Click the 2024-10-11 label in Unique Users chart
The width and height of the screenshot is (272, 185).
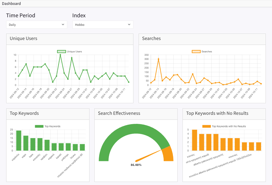[x=121, y=93]
